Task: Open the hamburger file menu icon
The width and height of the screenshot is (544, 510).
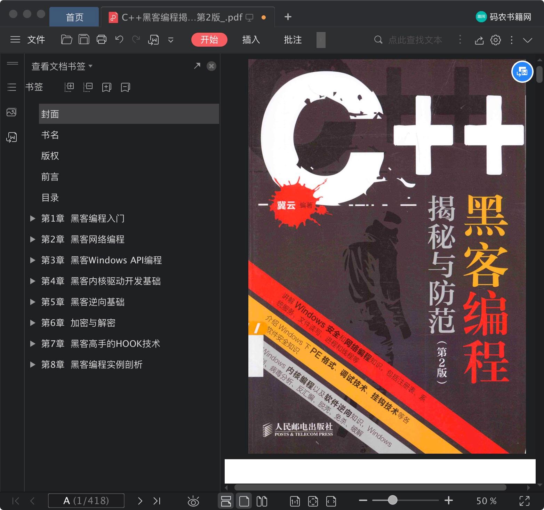Action: (15, 40)
